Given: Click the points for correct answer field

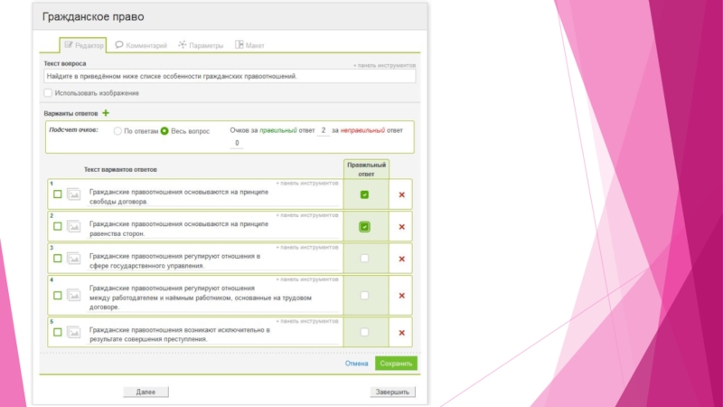Looking at the screenshot, I should pos(324,130).
